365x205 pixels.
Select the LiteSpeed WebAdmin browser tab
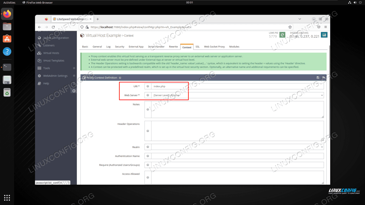(x=72, y=19)
